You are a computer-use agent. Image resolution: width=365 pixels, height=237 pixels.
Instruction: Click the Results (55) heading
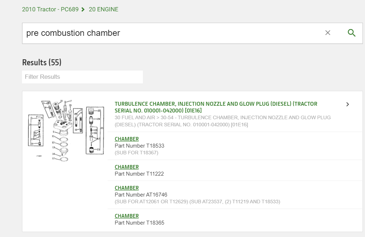[42, 62]
